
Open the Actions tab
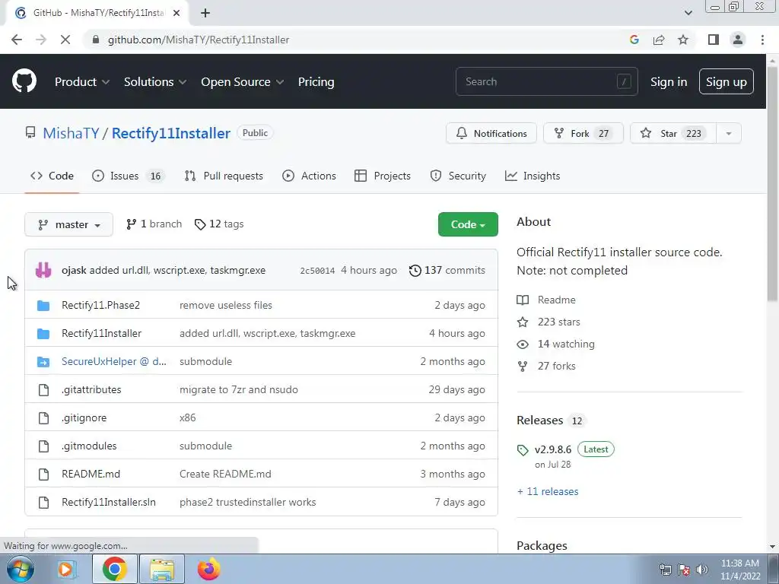[x=309, y=176]
